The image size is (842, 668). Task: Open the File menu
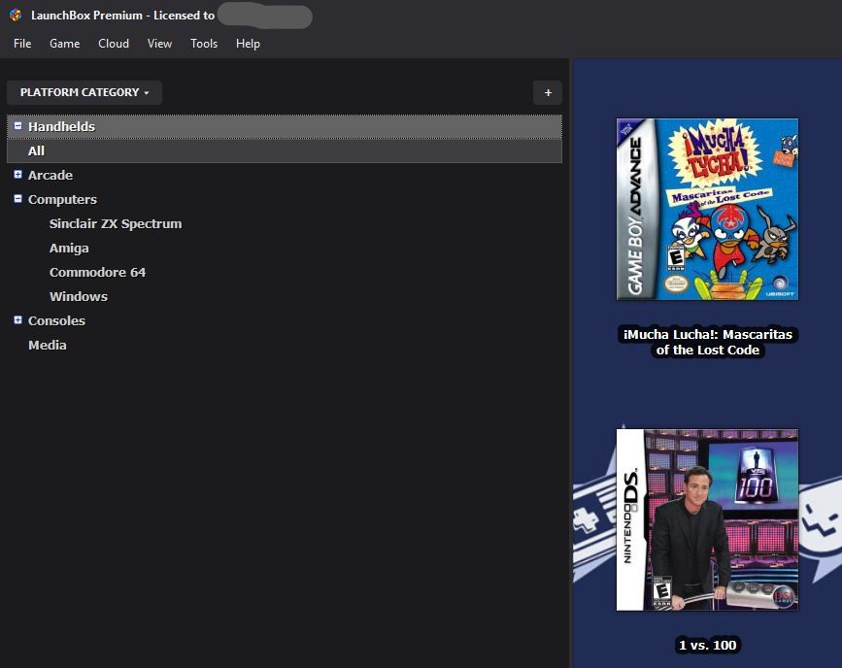[x=22, y=44]
